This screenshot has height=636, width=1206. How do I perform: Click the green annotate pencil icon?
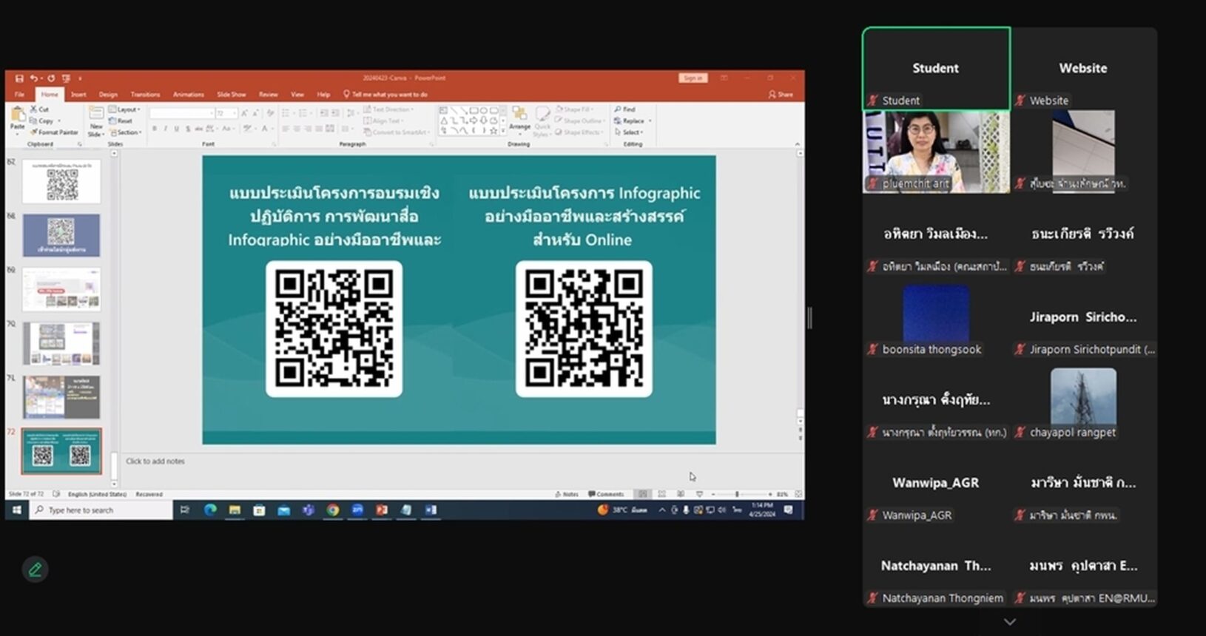click(35, 569)
